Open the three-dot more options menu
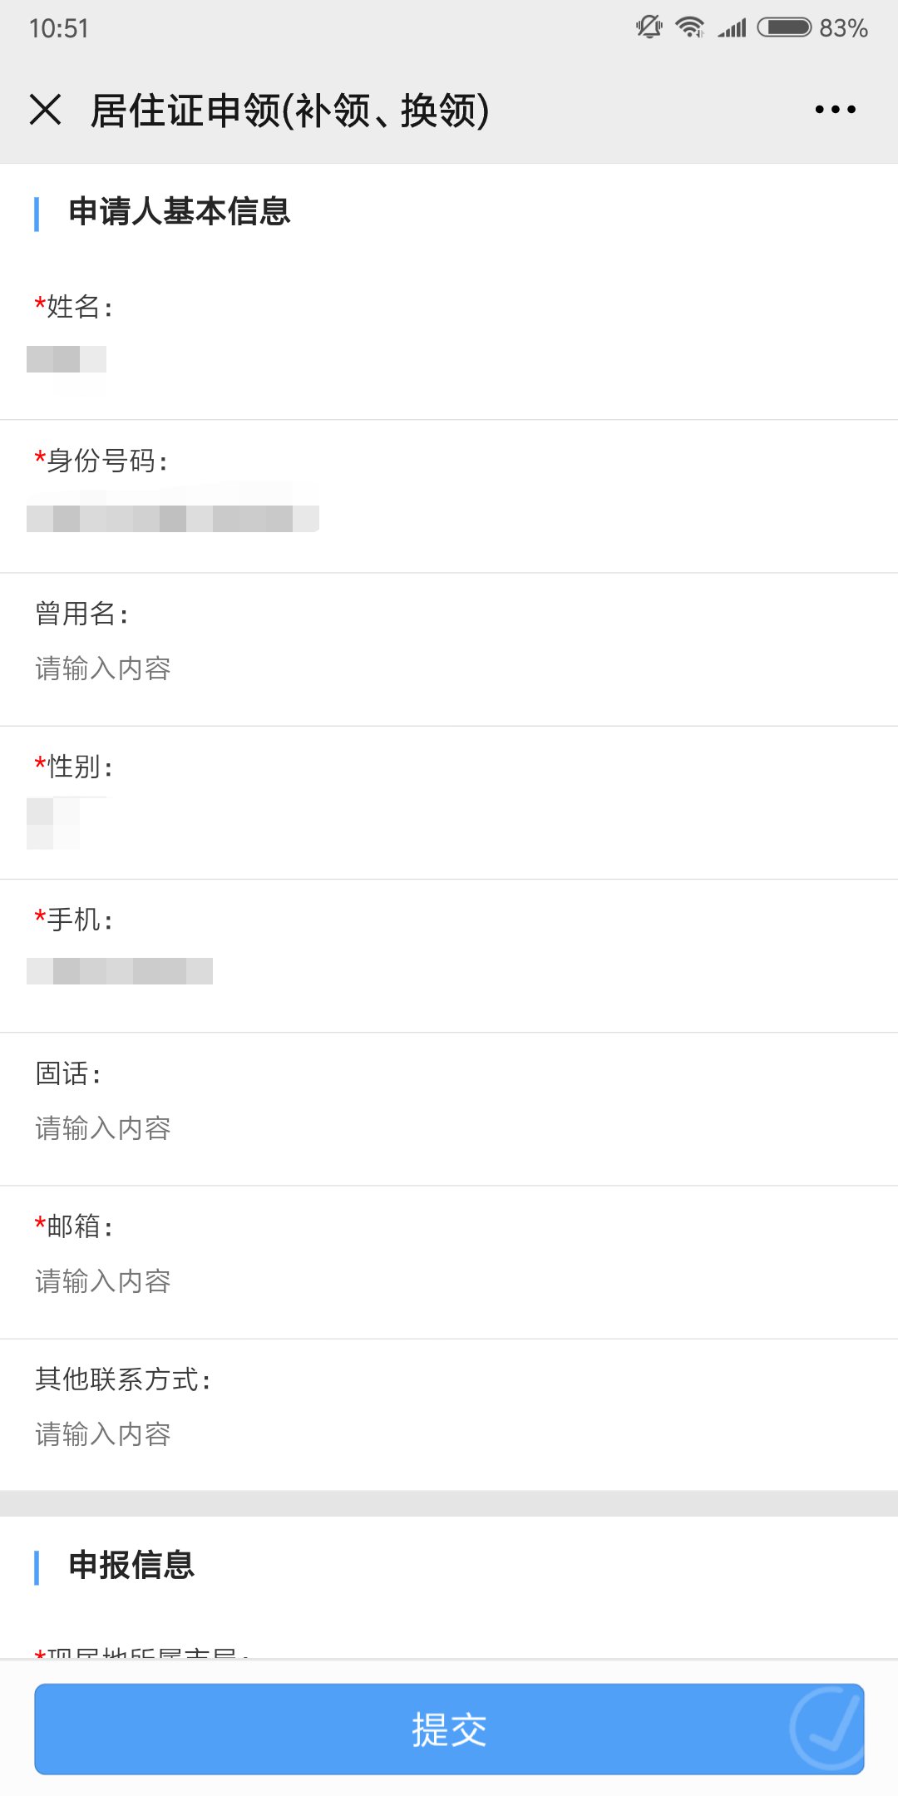 835,110
